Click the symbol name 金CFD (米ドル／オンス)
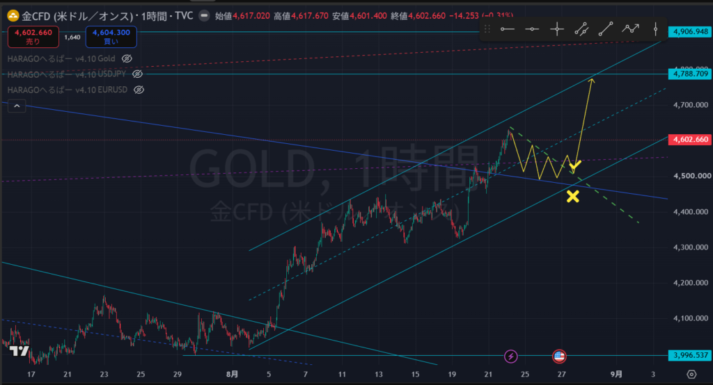 click(x=77, y=17)
